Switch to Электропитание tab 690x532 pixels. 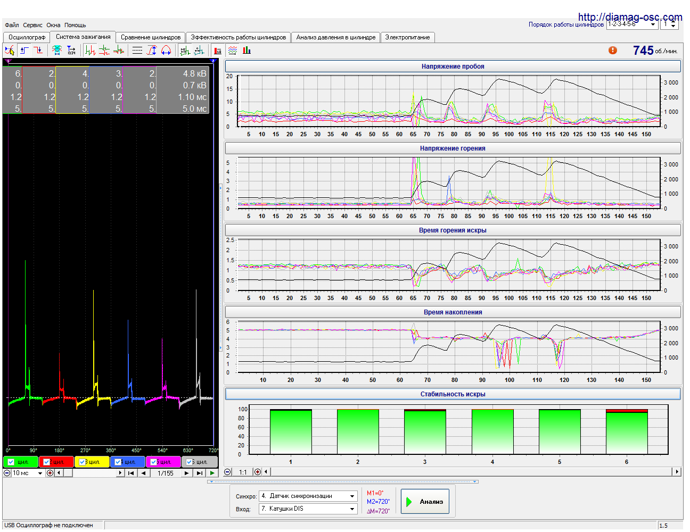[407, 37]
